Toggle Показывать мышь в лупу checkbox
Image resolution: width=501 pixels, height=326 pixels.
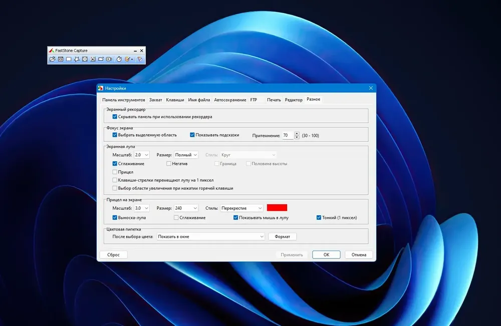[x=236, y=217]
